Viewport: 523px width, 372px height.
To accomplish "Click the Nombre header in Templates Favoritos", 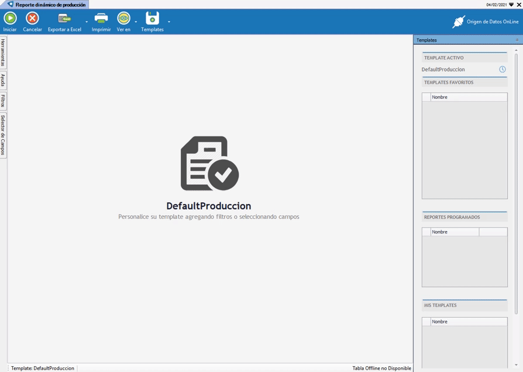I will (468, 97).
